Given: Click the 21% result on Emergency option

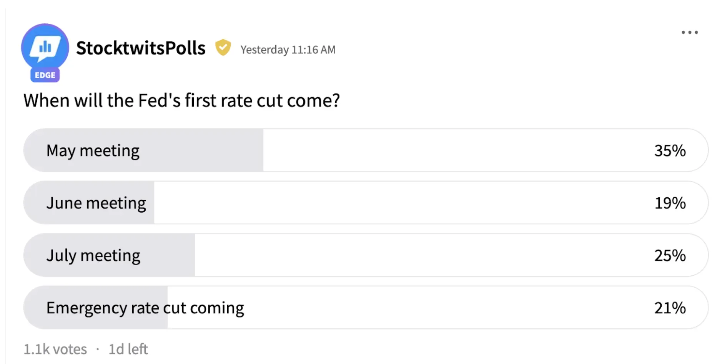Looking at the screenshot, I should click(x=670, y=308).
